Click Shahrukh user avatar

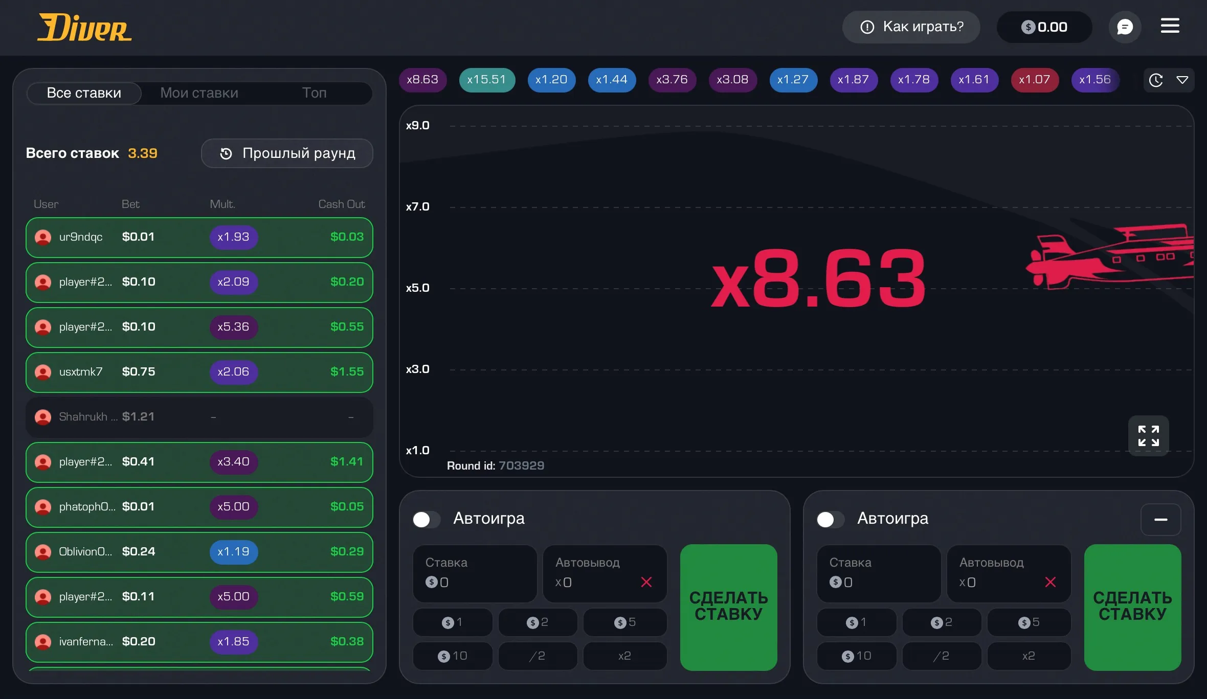click(43, 417)
